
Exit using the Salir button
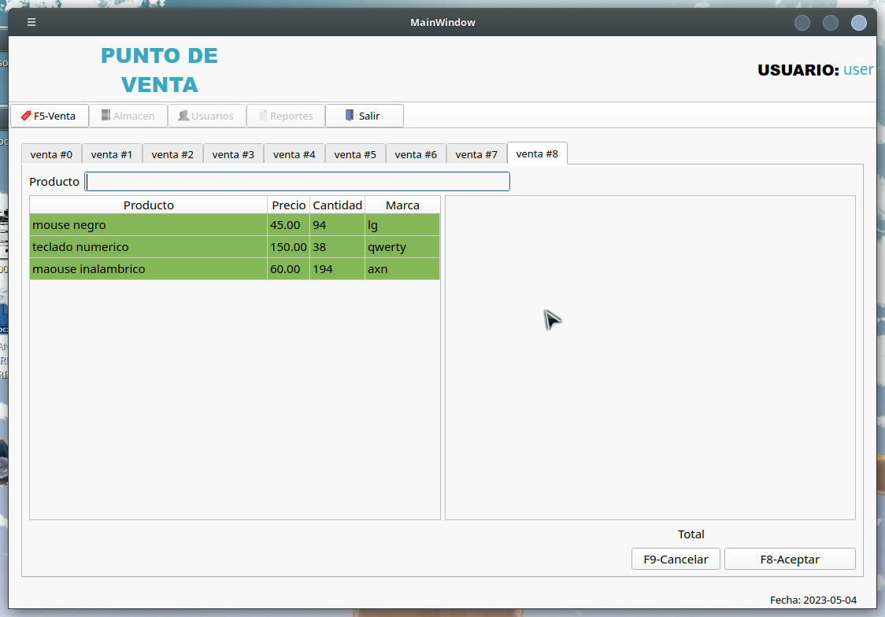coord(364,116)
